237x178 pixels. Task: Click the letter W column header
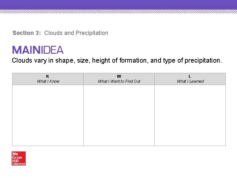[x=119, y=76]
